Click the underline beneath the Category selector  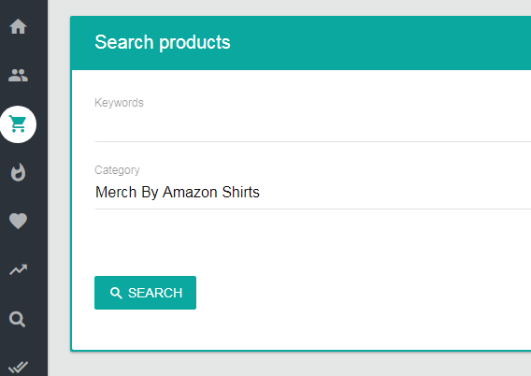point(312,209)
